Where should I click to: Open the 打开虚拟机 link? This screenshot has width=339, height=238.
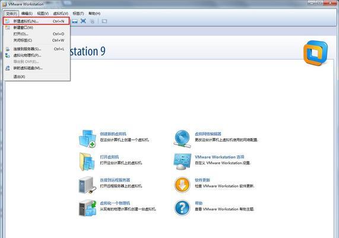pos(109,157)
